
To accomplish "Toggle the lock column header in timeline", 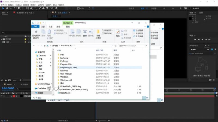I will [8, 93].
